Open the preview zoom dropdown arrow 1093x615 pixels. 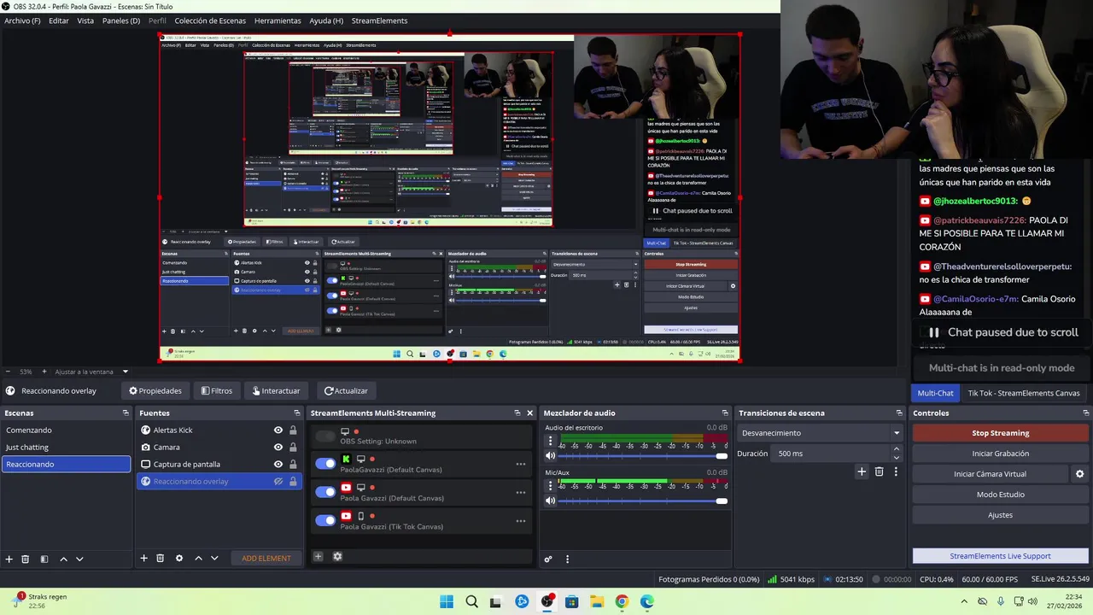[x=125, y=372]
